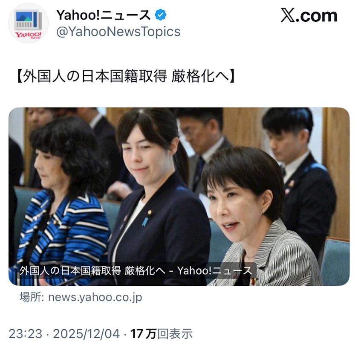This screenshot has height=348, width=358.
Task: Open the @YahooNewsTopics handle
Action: pos(118,32)
